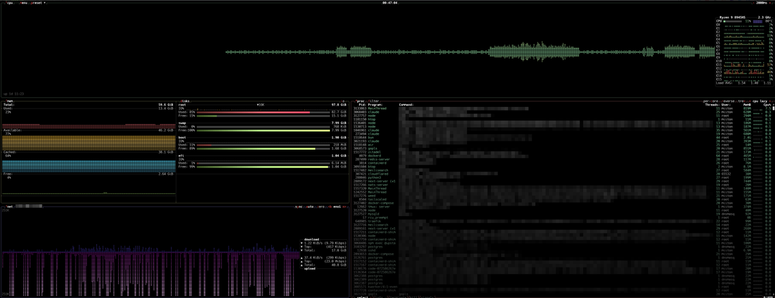This screenshot has height=298, width=775.
Task: Toggle reverse sorting of processes
Action: [727, 101]
